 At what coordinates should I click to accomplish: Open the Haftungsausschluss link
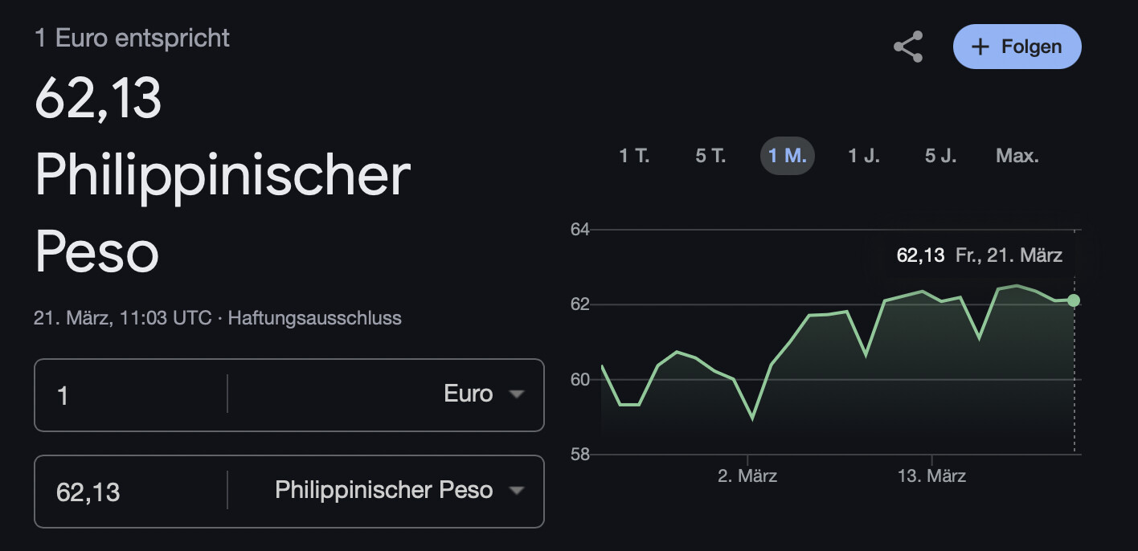tap(314, 318)
